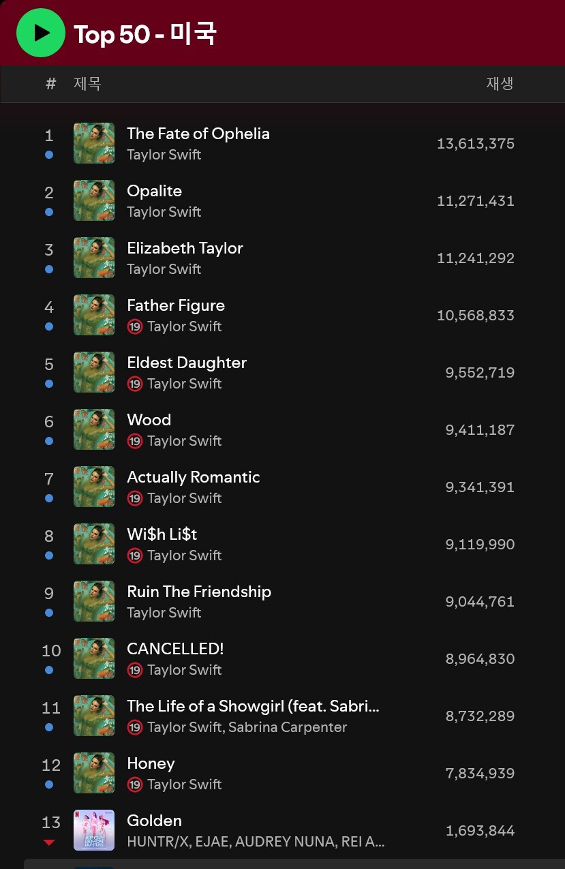Click the 19 explicit badge on CANCELLED!

135,670
